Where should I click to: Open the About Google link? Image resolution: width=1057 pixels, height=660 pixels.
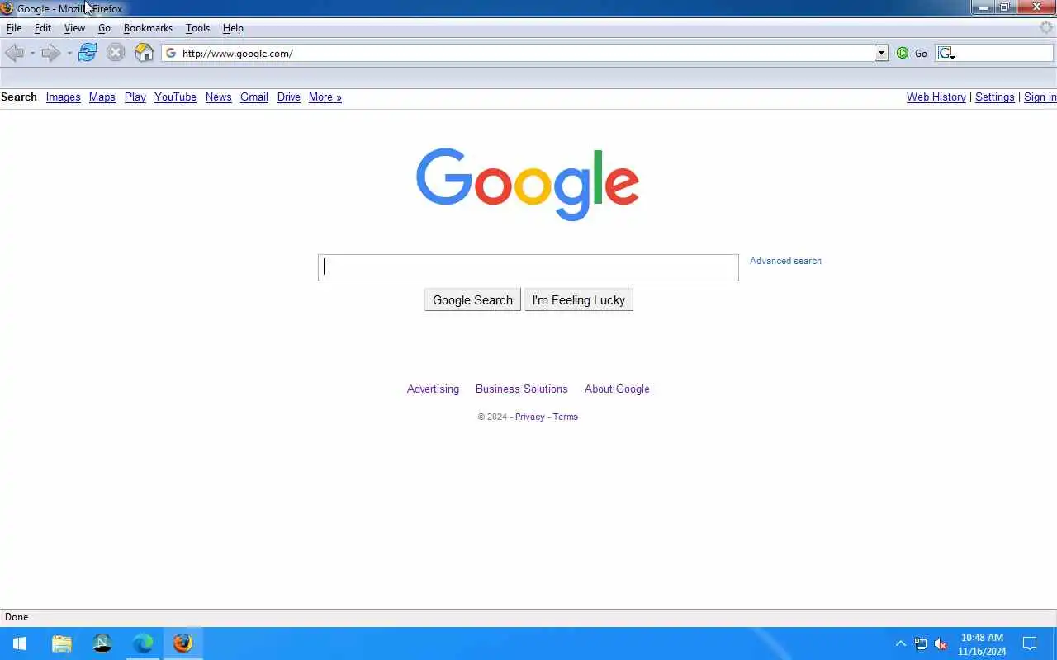pos(617,389)
